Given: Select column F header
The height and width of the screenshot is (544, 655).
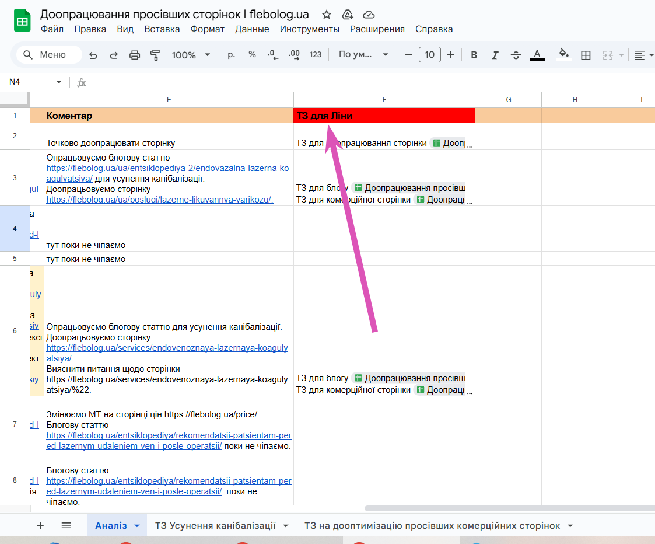Looking at the screenshot, I should tap(384, 99).
